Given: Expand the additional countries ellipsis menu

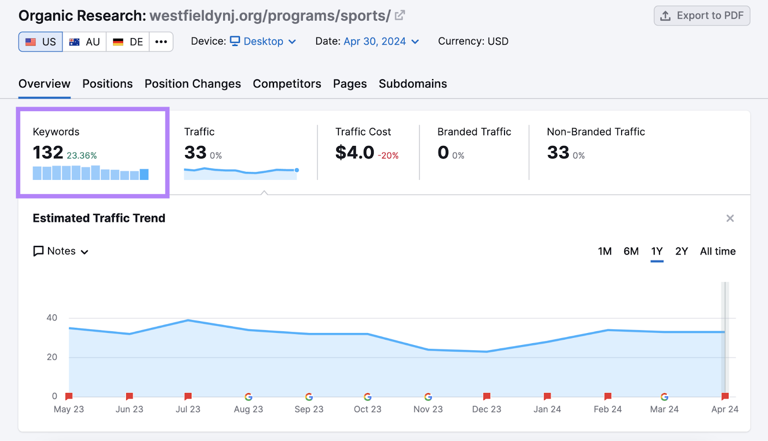Looking at the screenshot, I should pyautogui.click(x=161, y=41).
